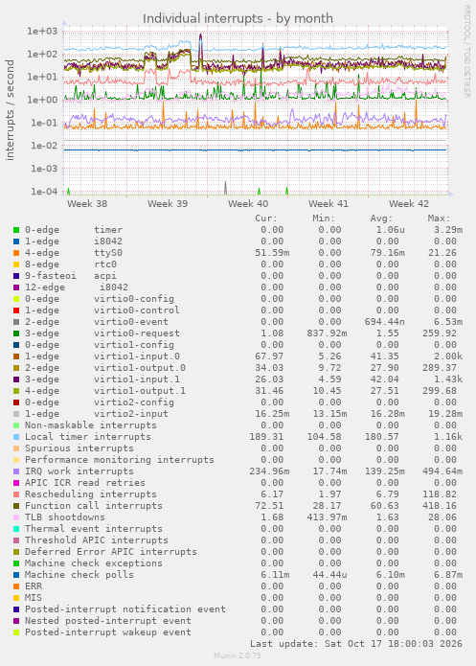Click the green virtio0-request color swatch

click(16, 333)
